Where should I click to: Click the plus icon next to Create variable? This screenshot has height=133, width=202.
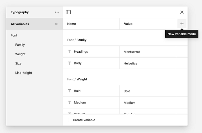coord(69,120)
